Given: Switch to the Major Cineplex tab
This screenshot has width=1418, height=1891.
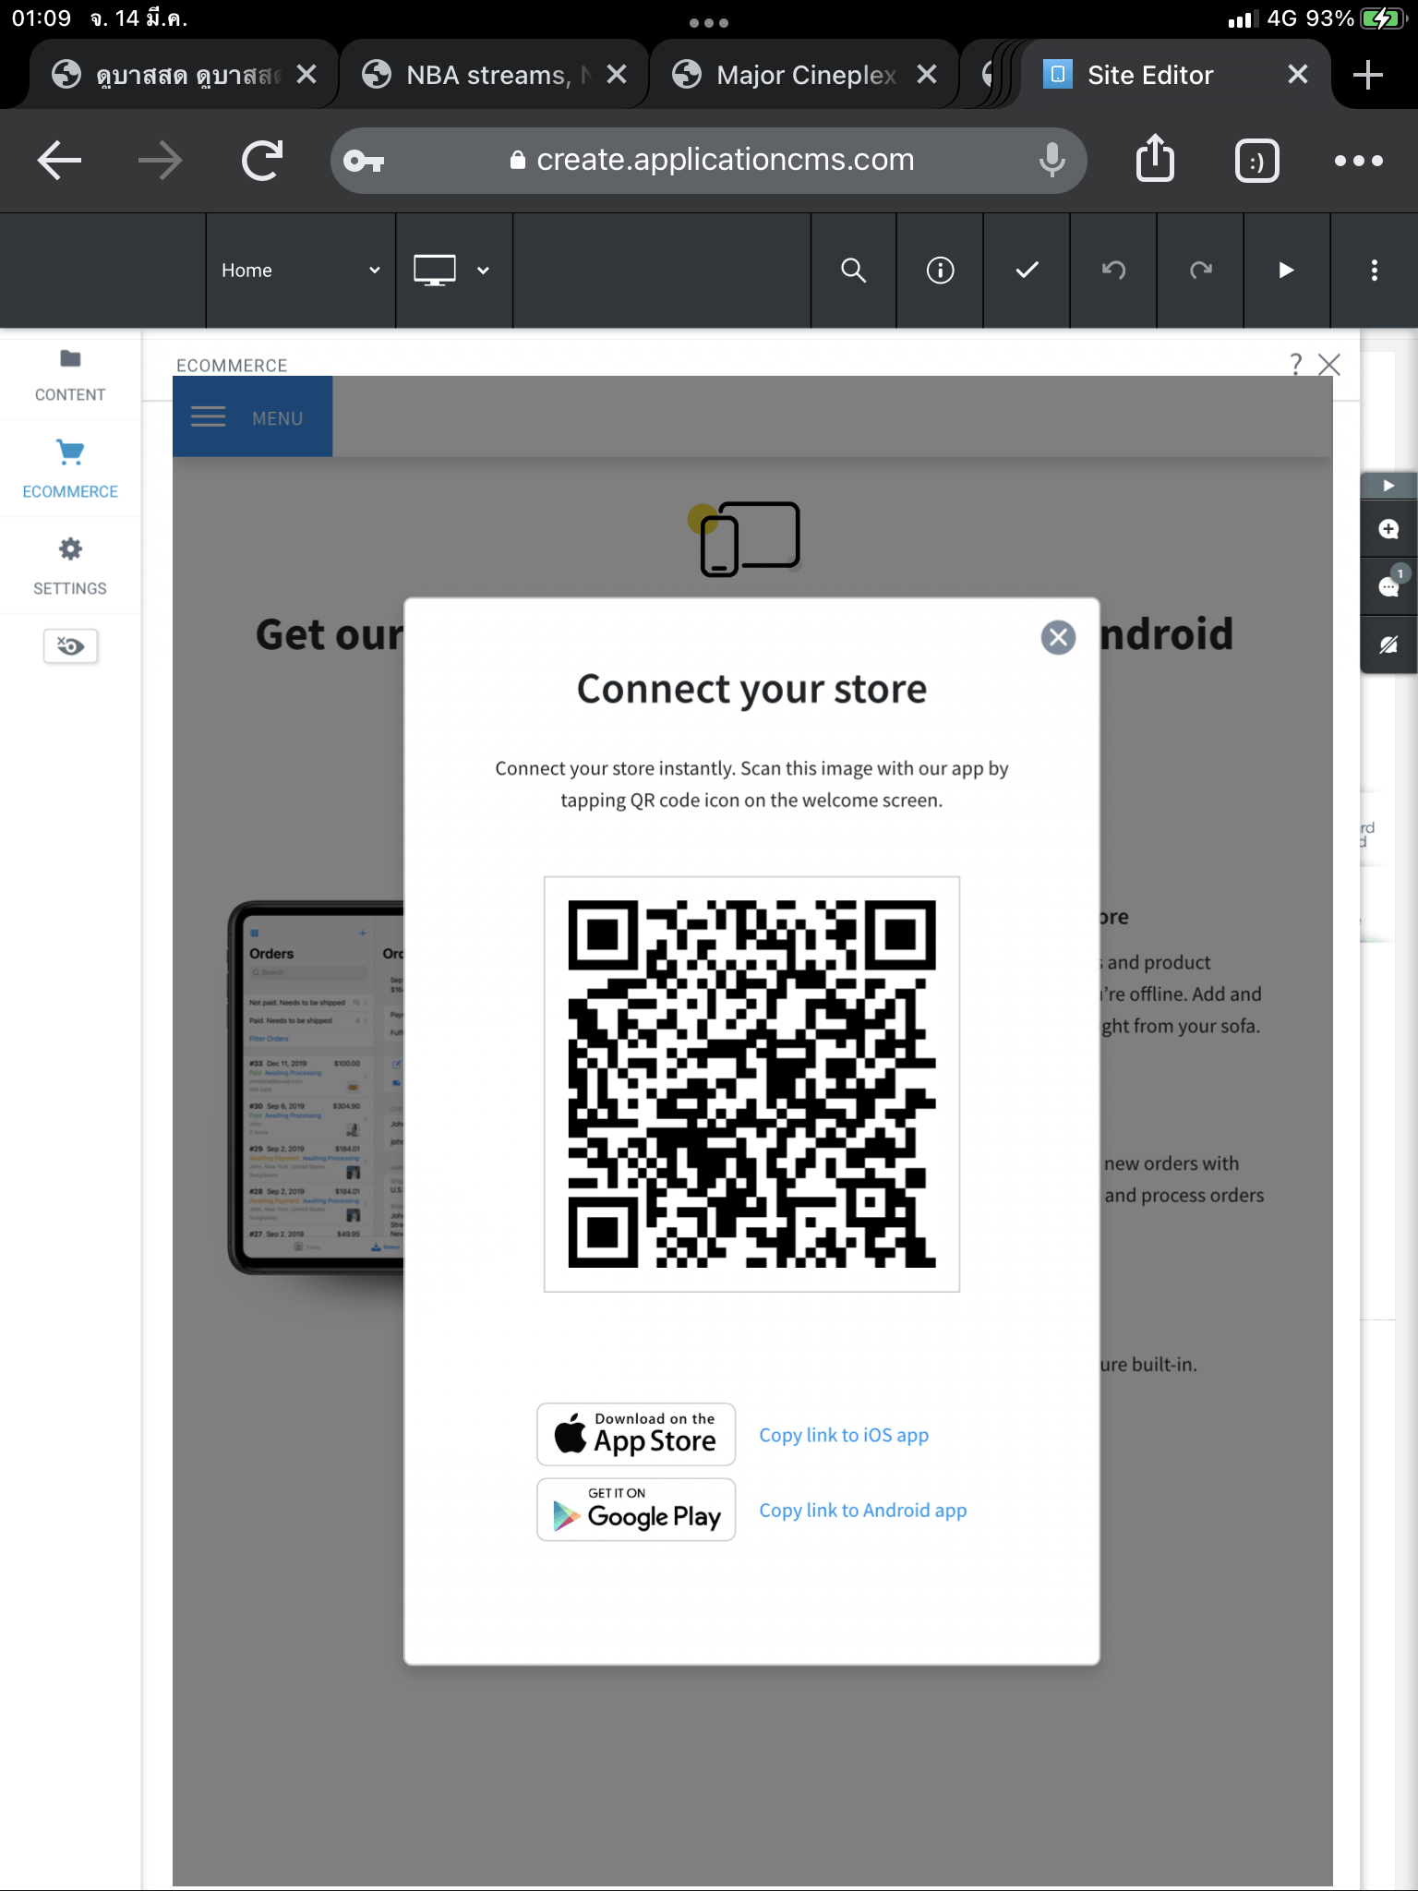Looking at the screenshot, I should click(805, 75).
